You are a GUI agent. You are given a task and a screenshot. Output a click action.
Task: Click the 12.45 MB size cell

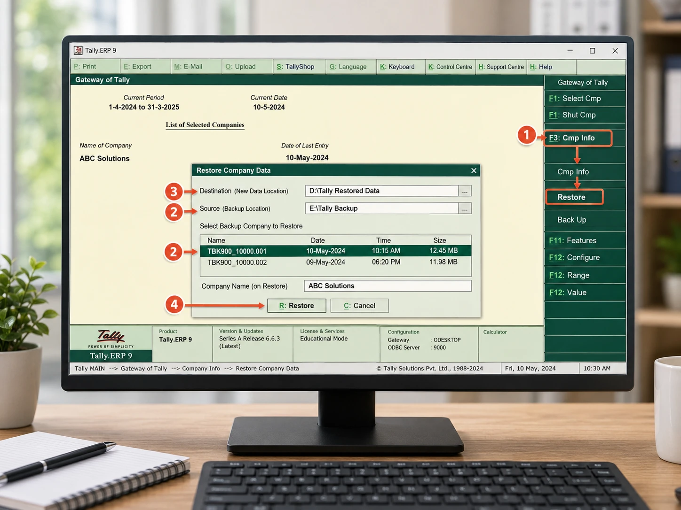(x=443, y=251)
